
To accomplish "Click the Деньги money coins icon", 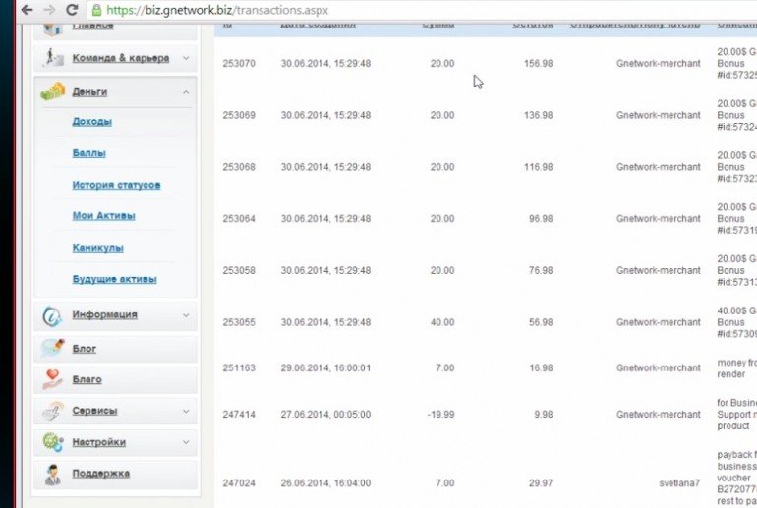I will pos(53,91).
